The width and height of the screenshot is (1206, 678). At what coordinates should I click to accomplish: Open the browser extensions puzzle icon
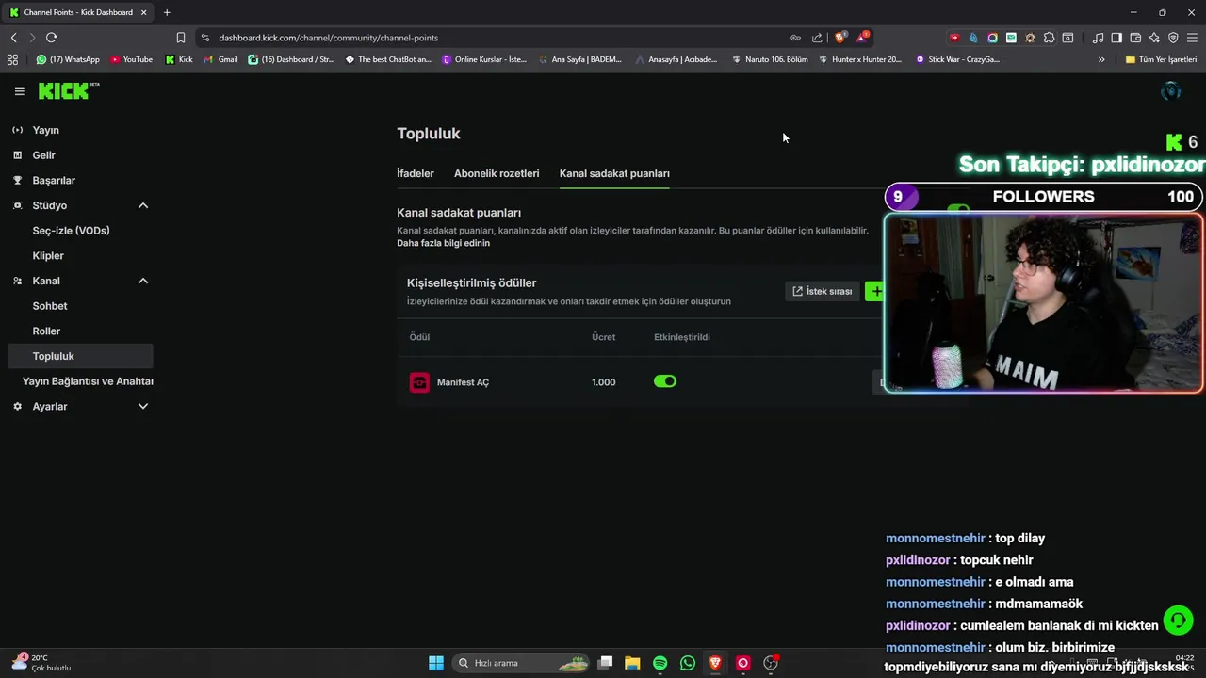(x=1049, y=38)
